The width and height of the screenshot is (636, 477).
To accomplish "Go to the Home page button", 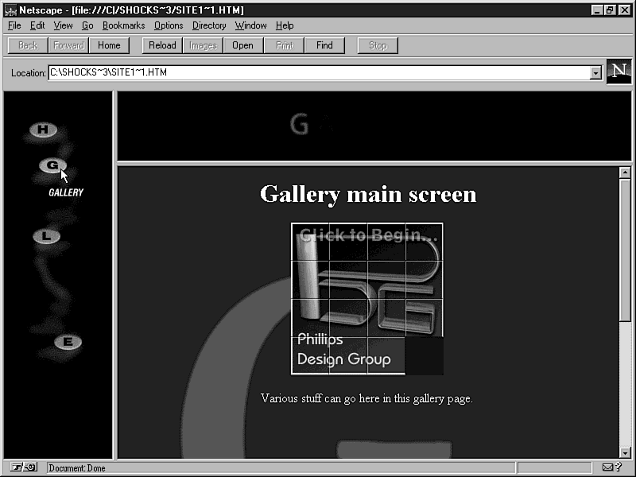I will (109, 45).
